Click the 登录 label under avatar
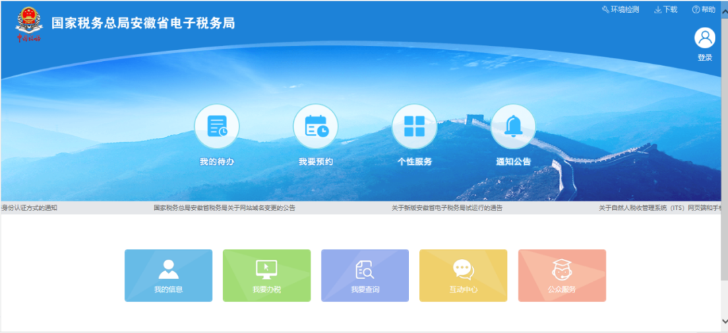 (x=705, y=58)
